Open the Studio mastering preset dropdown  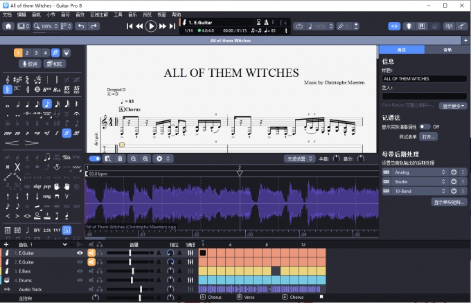[x=418, y=182]
